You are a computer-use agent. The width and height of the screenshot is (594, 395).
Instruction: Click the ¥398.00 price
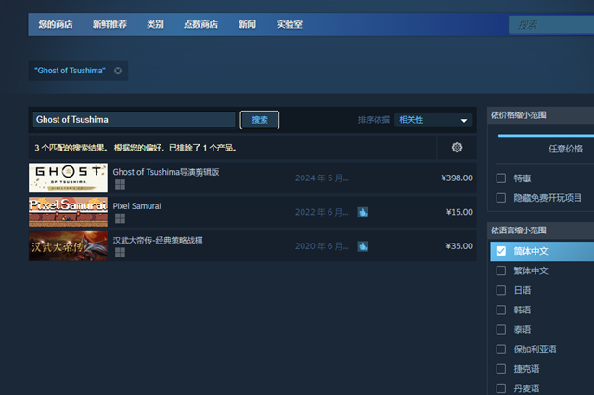click(x=457, y=178)
